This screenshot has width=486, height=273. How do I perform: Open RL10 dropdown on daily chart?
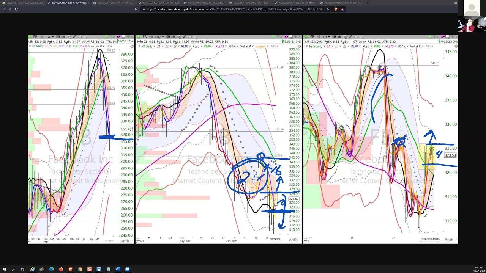point(191,46)
